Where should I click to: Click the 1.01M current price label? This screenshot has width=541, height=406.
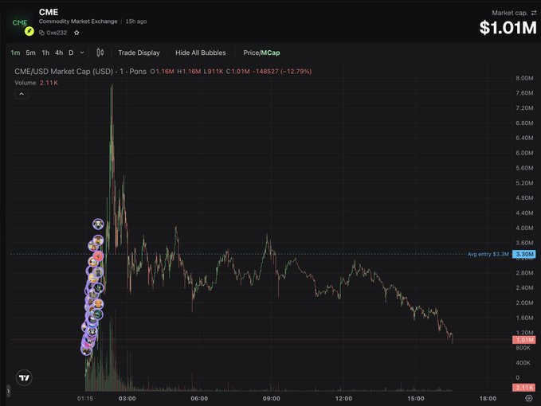pos(524,340)
